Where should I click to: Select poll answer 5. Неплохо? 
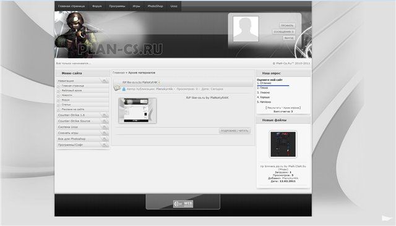(264, 102)
